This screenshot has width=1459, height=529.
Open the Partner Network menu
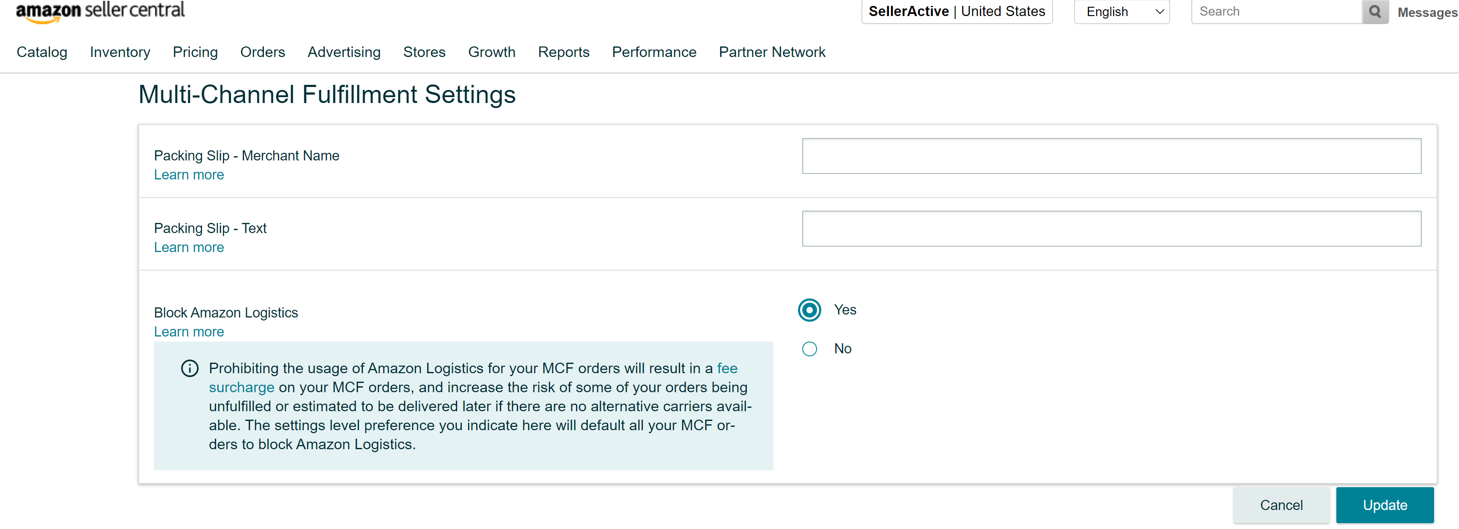[771, 52]
